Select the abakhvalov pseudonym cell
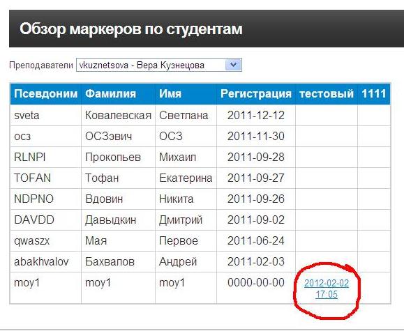The image size is (404, 331). click(x=45, y=262)
